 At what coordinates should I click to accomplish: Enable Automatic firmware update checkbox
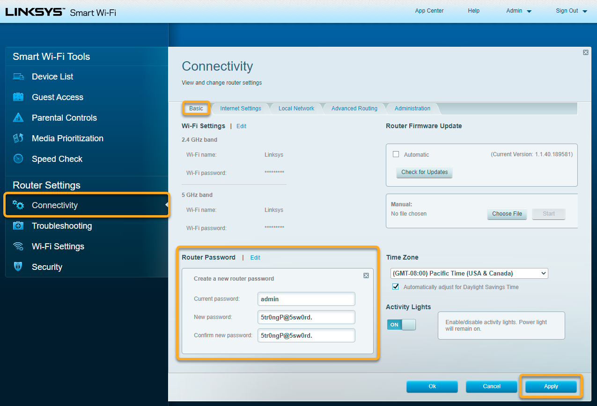396,154
